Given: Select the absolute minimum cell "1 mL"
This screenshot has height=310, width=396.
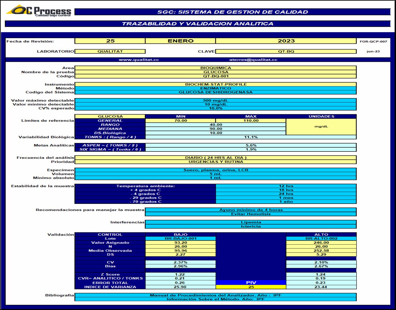Looking at the screenshot, I should pyautogui.click(x=216, y=178).
